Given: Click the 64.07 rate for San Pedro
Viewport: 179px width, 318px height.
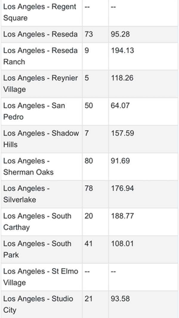Looking at the screenshot, I should tap(120, 106).
